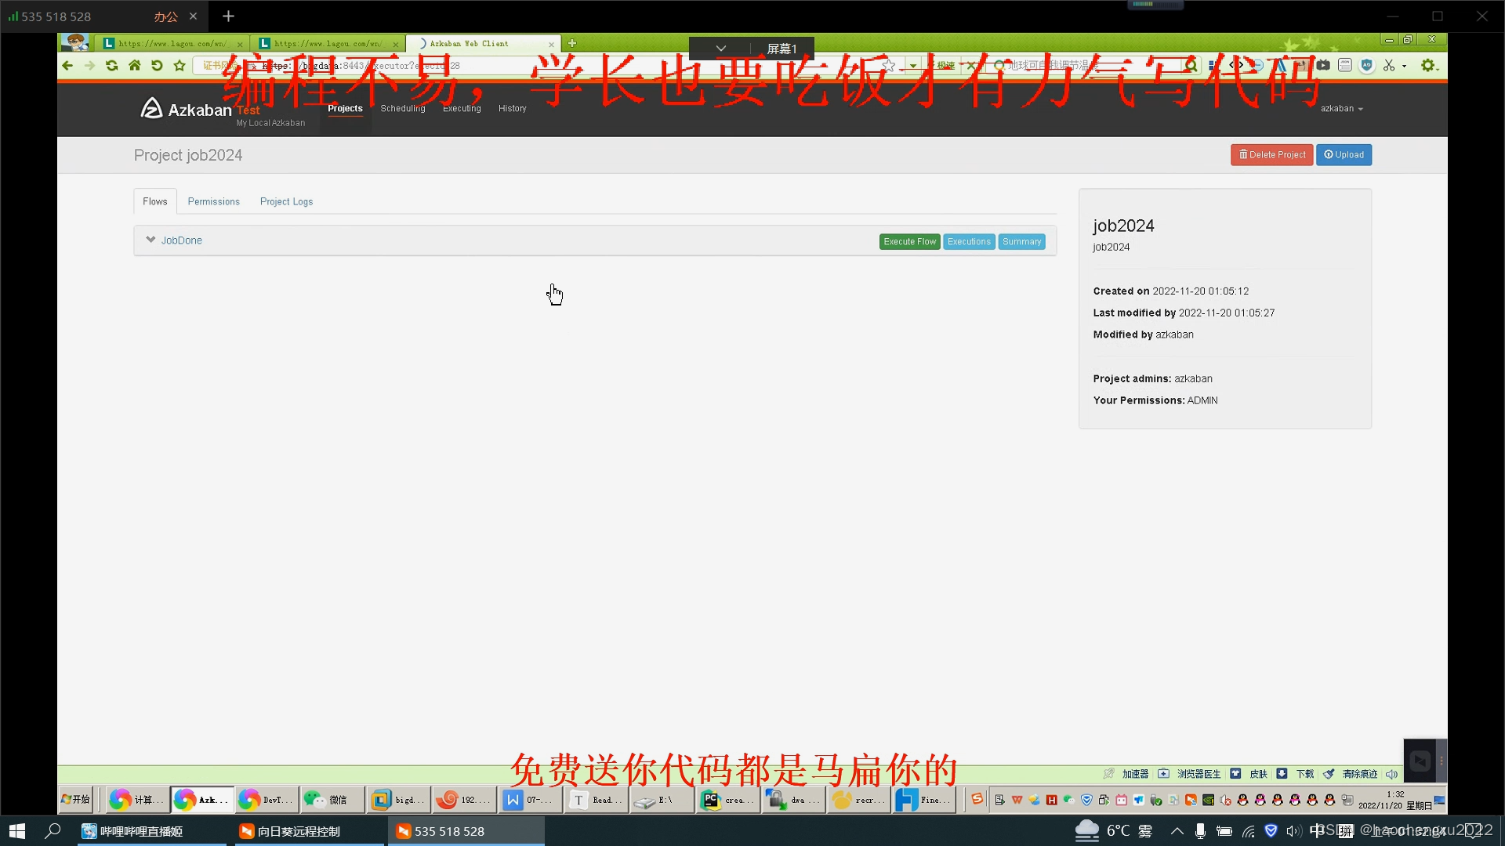Click the Summary button for JobDone
The image size is (1505, 846).
tap(1021, 241)
